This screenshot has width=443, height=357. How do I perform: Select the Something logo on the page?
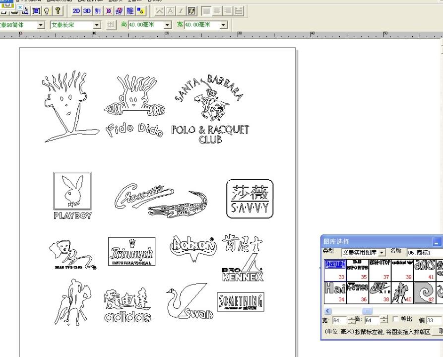point(241,302)
